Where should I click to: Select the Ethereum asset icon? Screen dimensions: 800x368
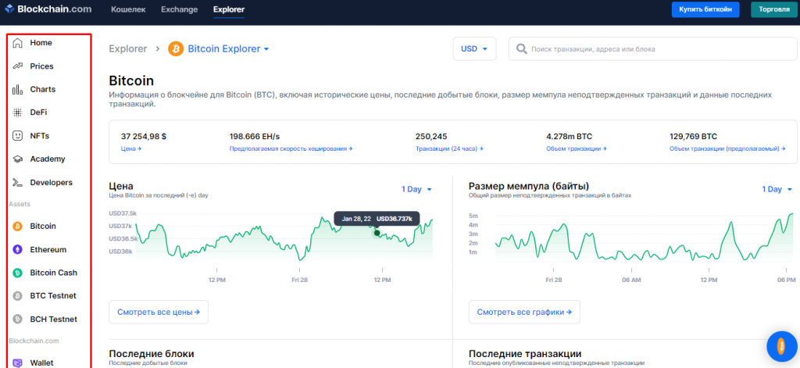pyautogui.click(x=17, y=250)
